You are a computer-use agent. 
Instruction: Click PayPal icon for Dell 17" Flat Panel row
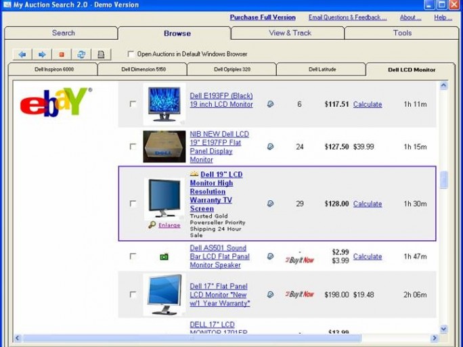coord(270,294)
